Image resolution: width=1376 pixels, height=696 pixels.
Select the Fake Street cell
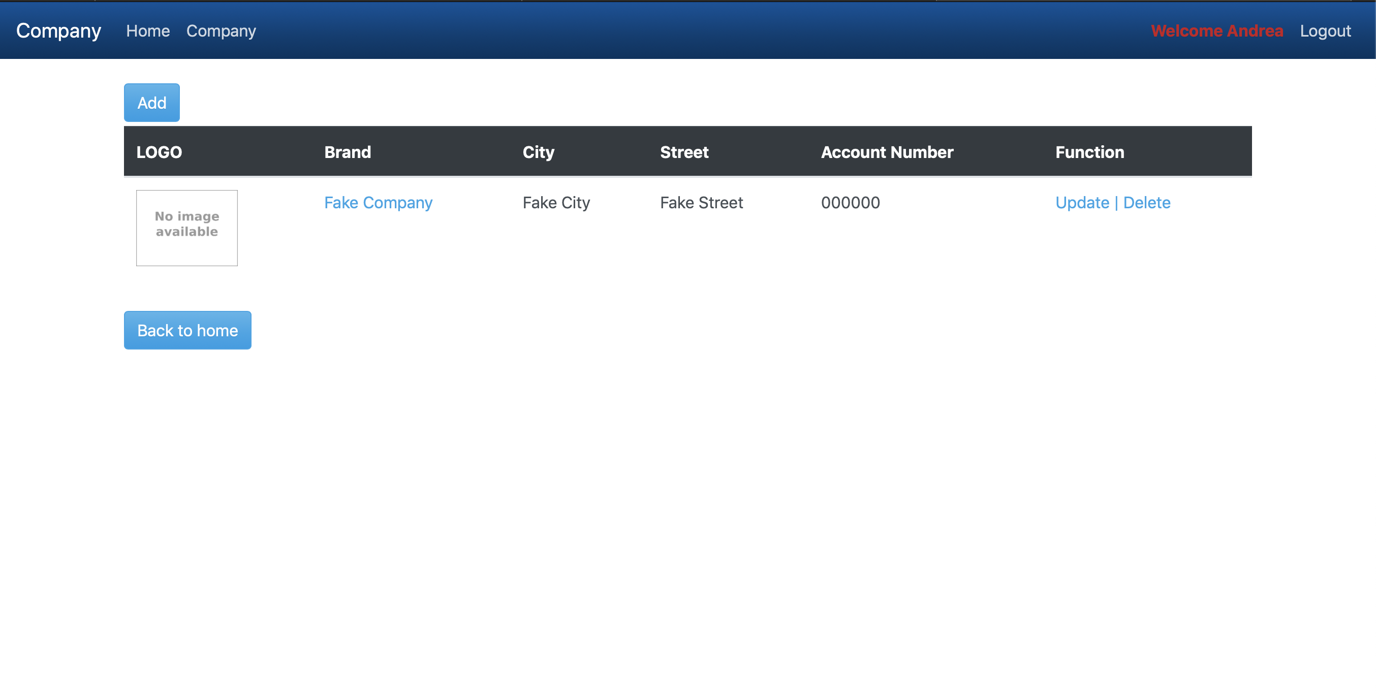[x=701, y=202]
